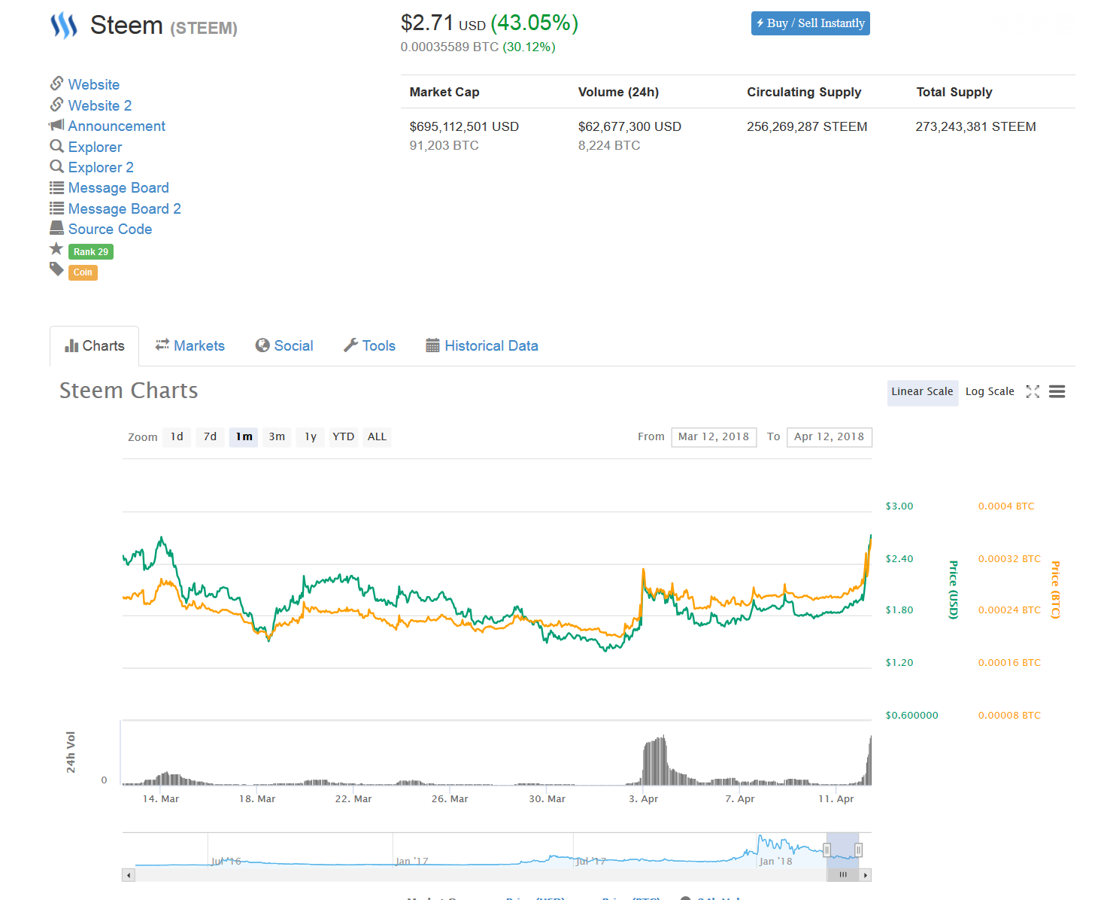This screenshot has width=1101, height=900.
Task: Click the 8,224 BTC volume value
Action: [609, 146]
